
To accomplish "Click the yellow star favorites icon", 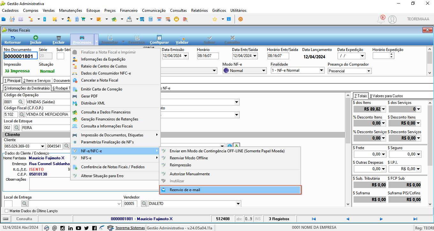I will point(215,19).
